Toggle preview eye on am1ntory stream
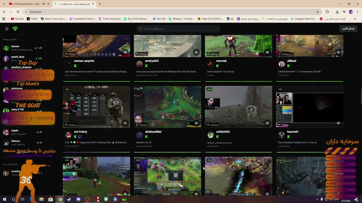The height and width of the screenshot is (203, 362). pyautogui.click(x=125, y=123)
